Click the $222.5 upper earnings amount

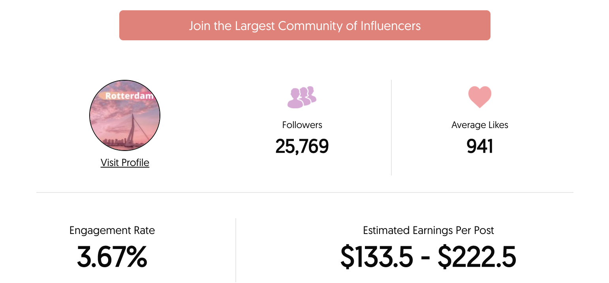(477, 257)
